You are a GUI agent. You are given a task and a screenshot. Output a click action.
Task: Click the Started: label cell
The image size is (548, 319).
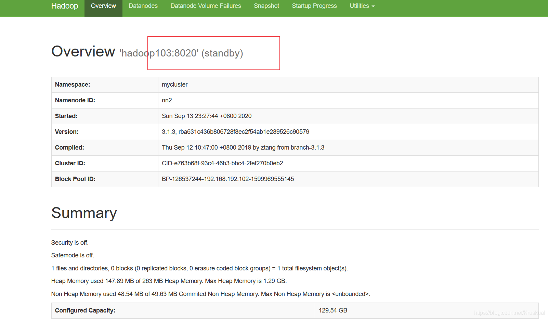click(x=105, y=116)
